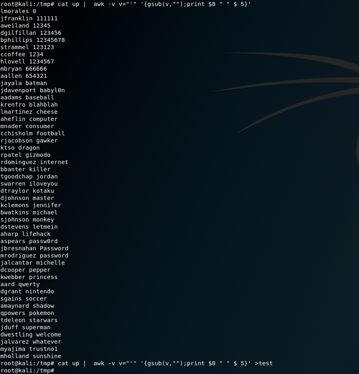Select the row "djohnson master"
The width and height of the screenshot is (359, 374).
pyautogui.click(x=27, y=198)
